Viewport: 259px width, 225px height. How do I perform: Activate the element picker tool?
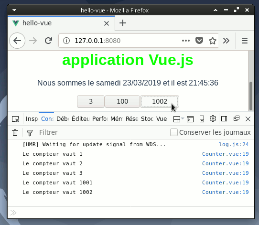15,119
